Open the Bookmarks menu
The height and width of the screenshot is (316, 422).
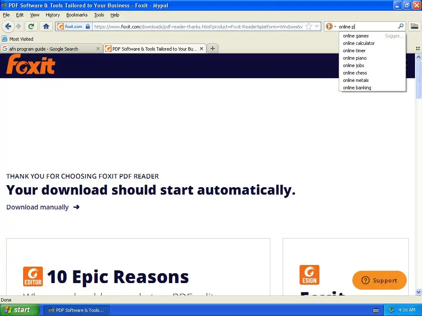tap(77, 15)
